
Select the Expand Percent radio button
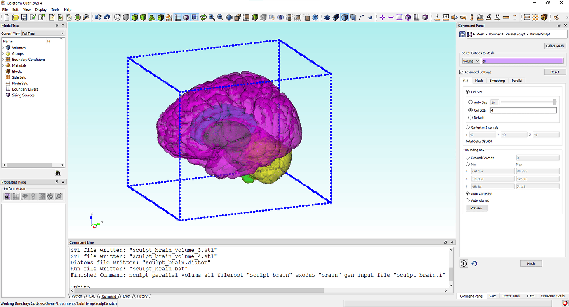pos(468,158)
